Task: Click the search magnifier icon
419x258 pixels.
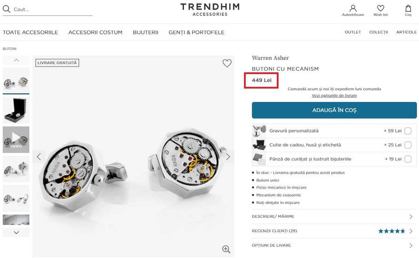Action: point(7,9)
